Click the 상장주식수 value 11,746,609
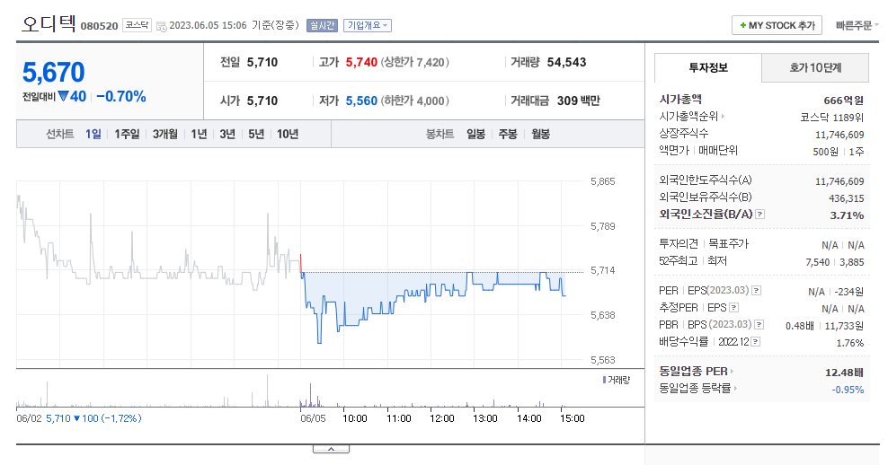 [x=839, y=135]
